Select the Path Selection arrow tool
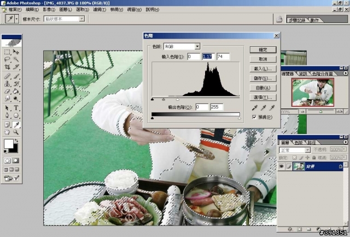This screenshot has width=350, height=237. [x=7, y=108]
